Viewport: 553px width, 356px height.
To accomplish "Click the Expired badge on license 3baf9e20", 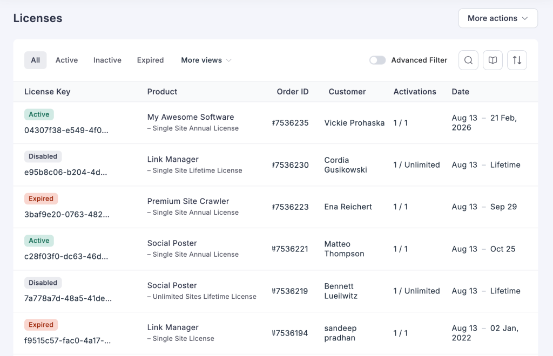I will click(41, 198).
